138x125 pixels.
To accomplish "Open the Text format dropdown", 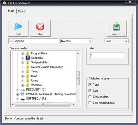I will [x=126, y=41].
